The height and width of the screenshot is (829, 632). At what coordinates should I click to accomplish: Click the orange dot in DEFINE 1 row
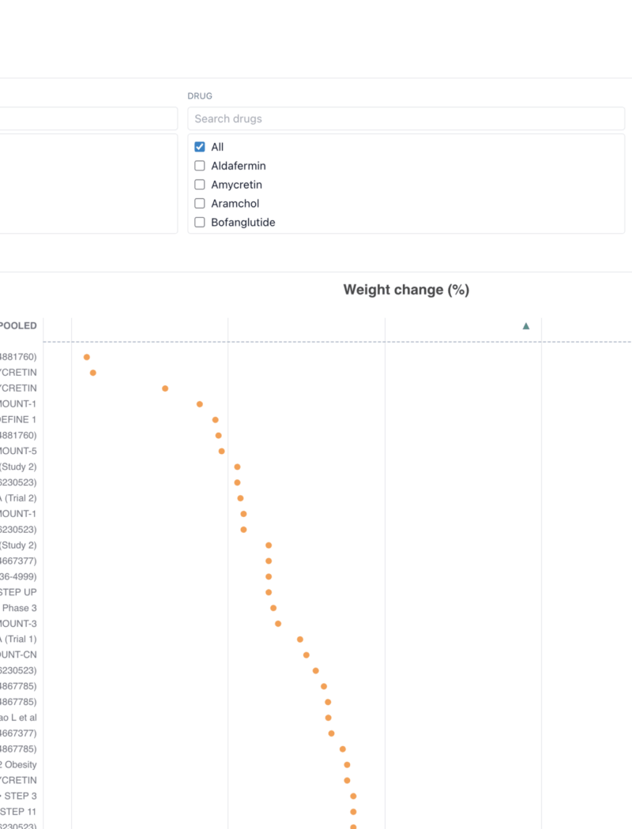215,420
